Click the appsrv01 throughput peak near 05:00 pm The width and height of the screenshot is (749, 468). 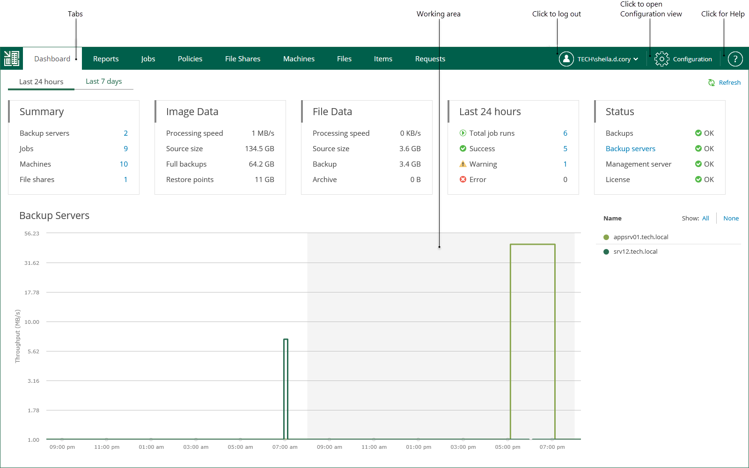coord(533,244)
